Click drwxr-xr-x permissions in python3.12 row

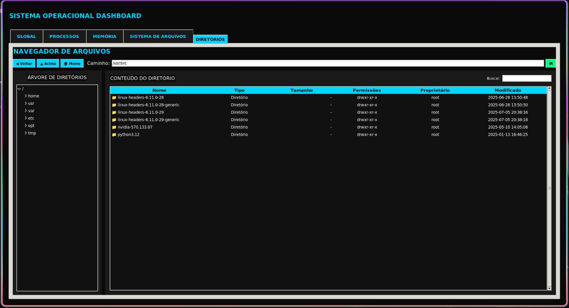coord(367,135)
